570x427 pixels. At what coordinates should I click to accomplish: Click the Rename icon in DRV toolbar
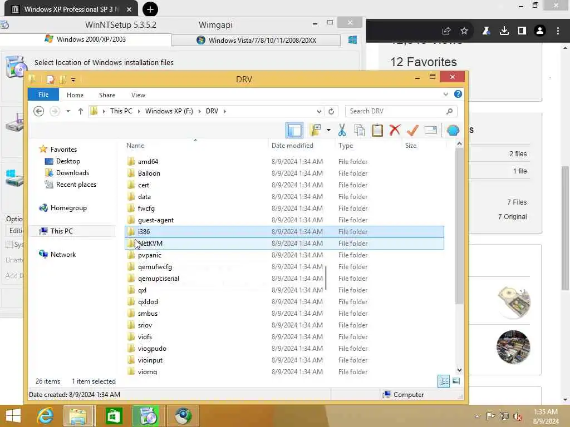[430, 130]
